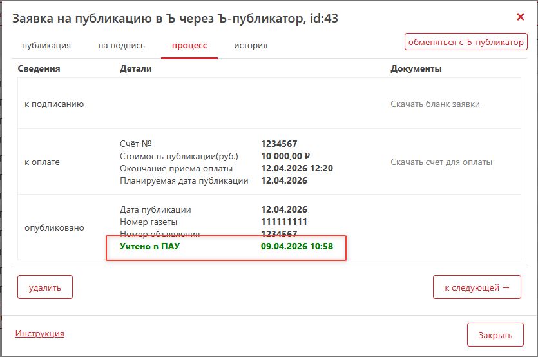Go to the история tab
This screenshot has width=538, height=357.
(251, 46)
